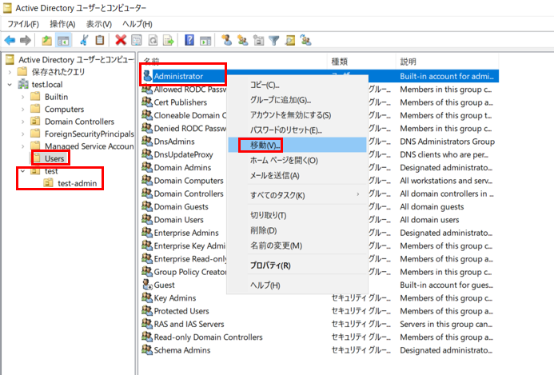Choose メールを送信(A) entry
This screenshot has height=375, width=554.
point(297,176)
